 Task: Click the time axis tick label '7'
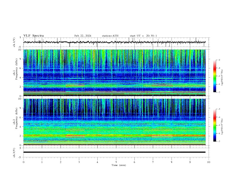(x=153, y=162)
